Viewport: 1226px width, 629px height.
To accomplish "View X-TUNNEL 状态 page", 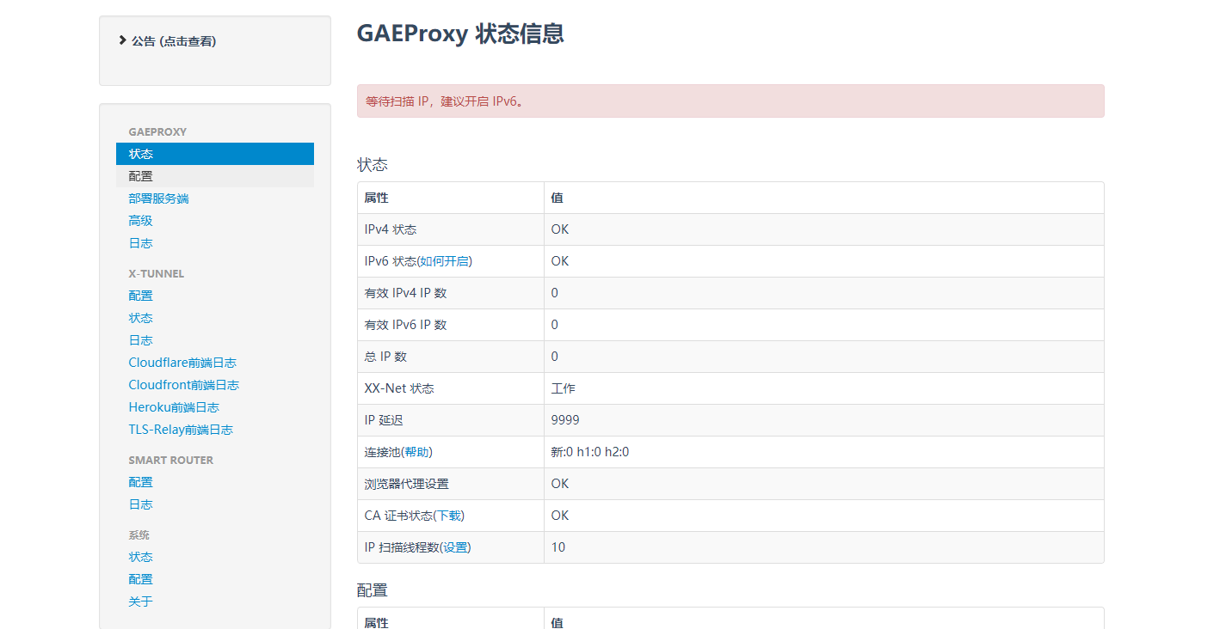I will 140,317.
